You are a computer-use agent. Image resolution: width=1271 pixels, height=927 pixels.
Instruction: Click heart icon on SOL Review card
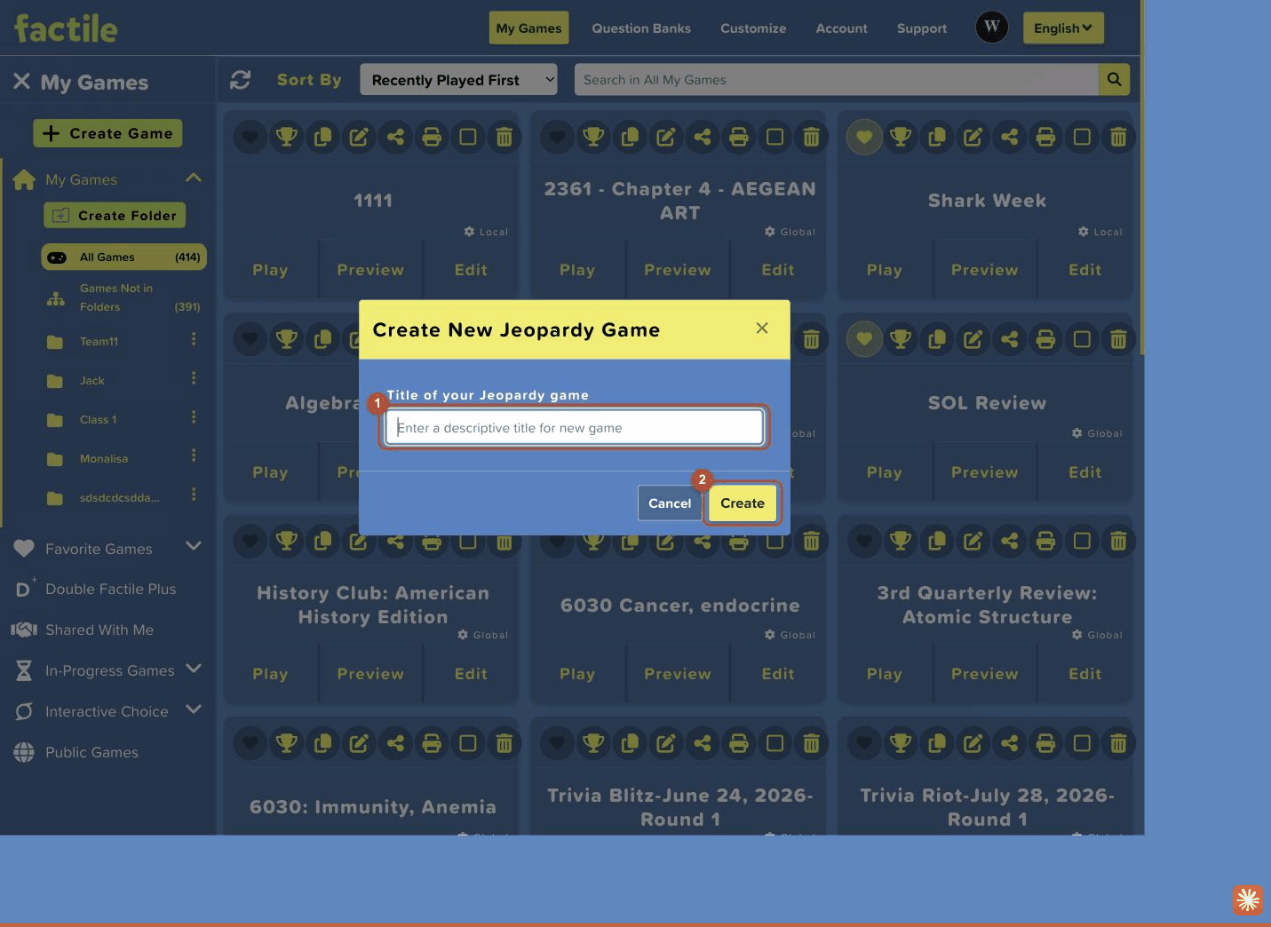864,338
